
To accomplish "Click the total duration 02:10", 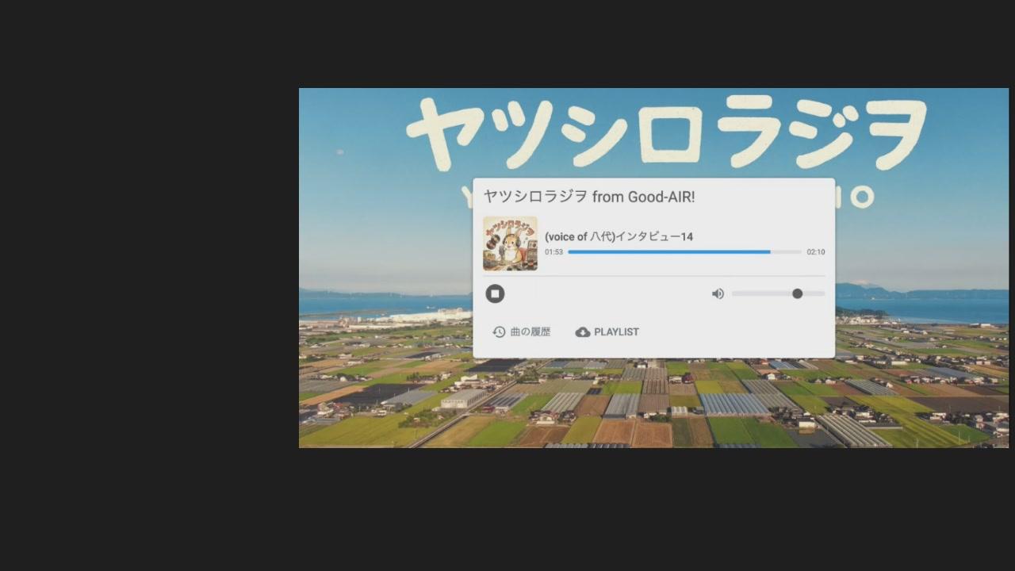I will [816, 252].
